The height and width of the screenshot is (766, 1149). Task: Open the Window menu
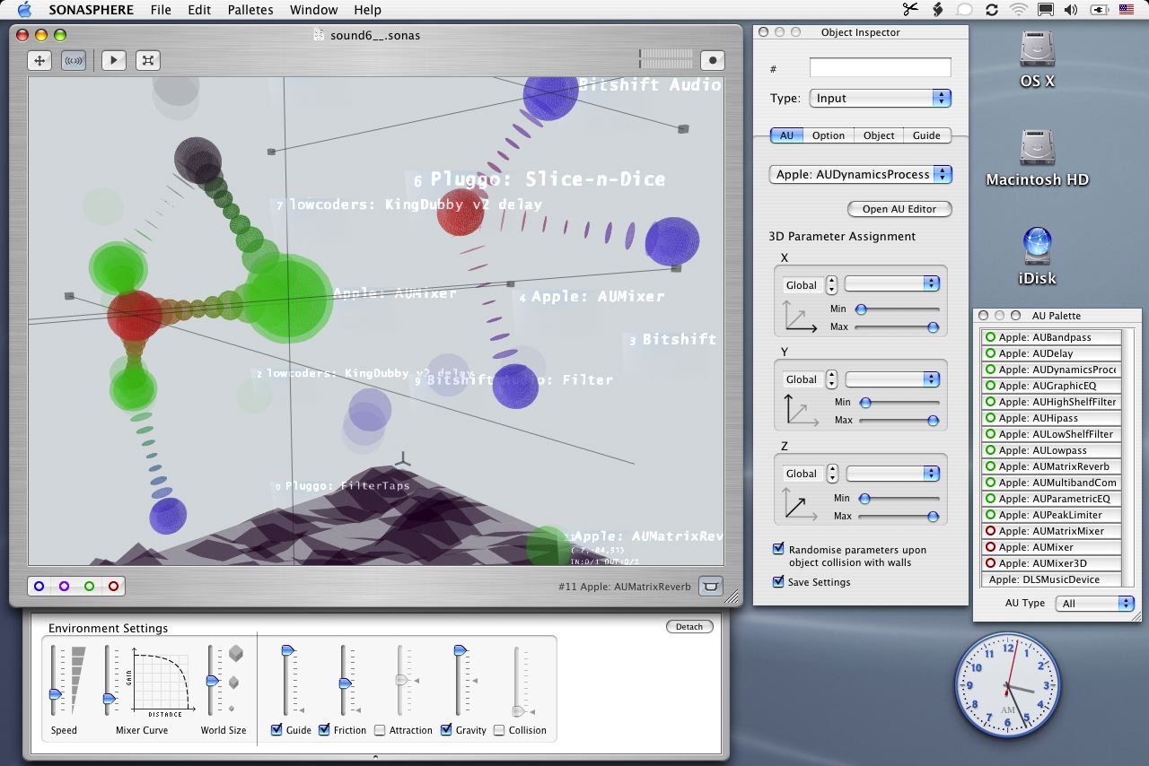coord(313,10)
